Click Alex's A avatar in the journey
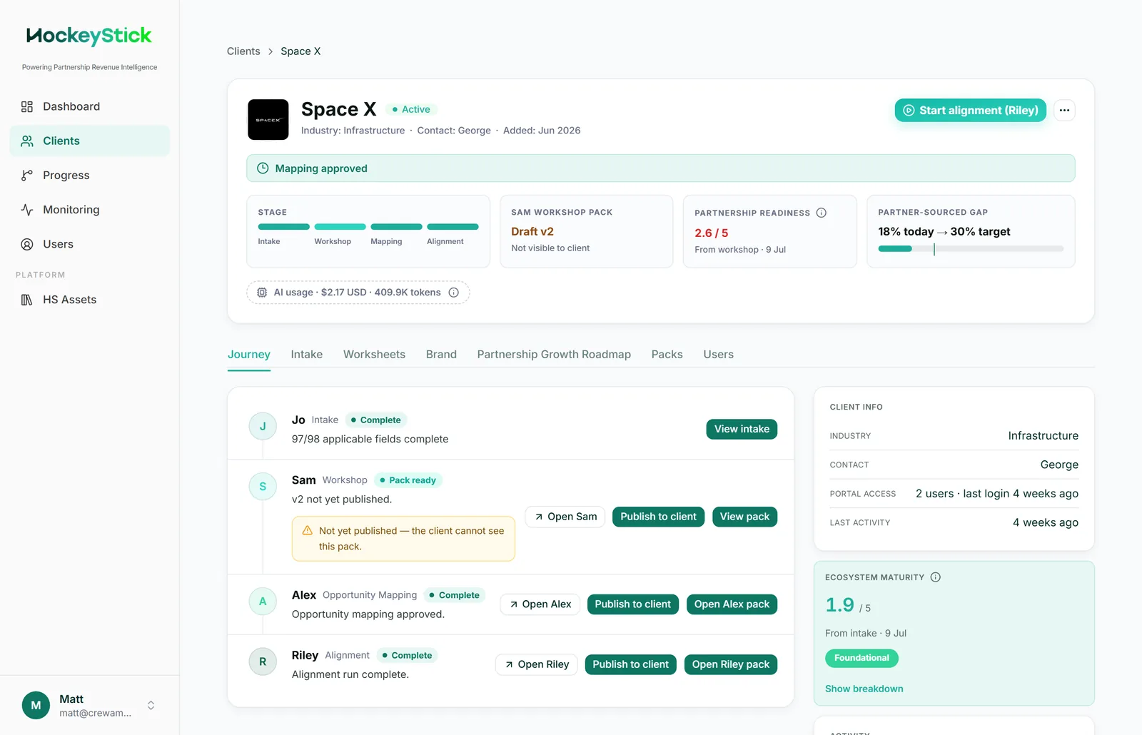Screen dimensions: 1142x735 (263, 602)
